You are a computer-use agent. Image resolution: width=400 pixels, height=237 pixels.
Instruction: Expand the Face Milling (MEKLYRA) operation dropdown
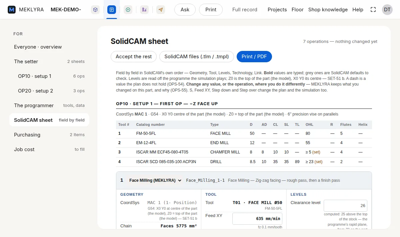pos(155,180)
